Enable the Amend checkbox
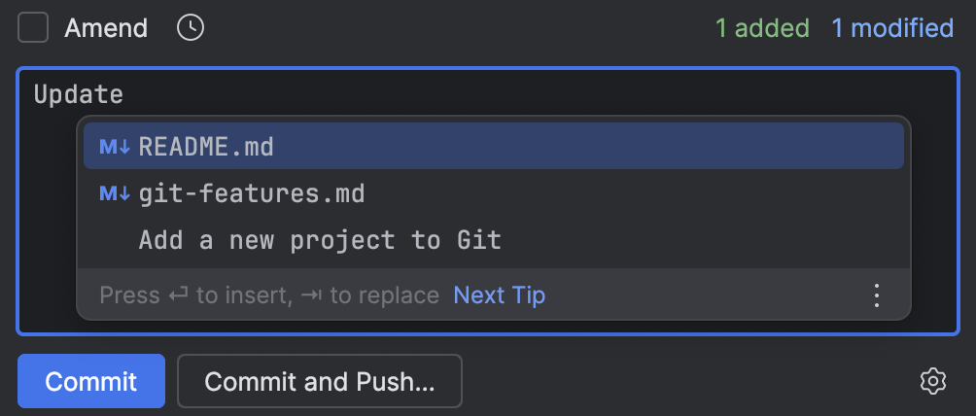Image resolution: width=976 pixels, height=416 pixels. pyautogui.click(x=33, y=28)
